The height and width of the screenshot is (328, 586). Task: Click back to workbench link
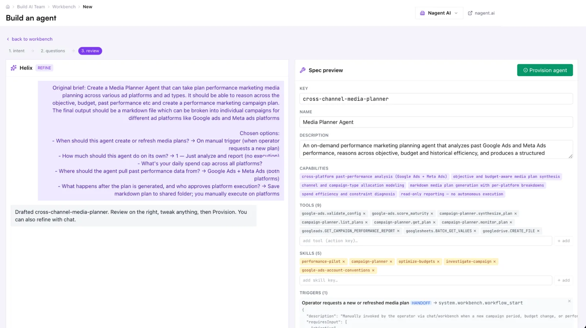click(x=30, y=39)
